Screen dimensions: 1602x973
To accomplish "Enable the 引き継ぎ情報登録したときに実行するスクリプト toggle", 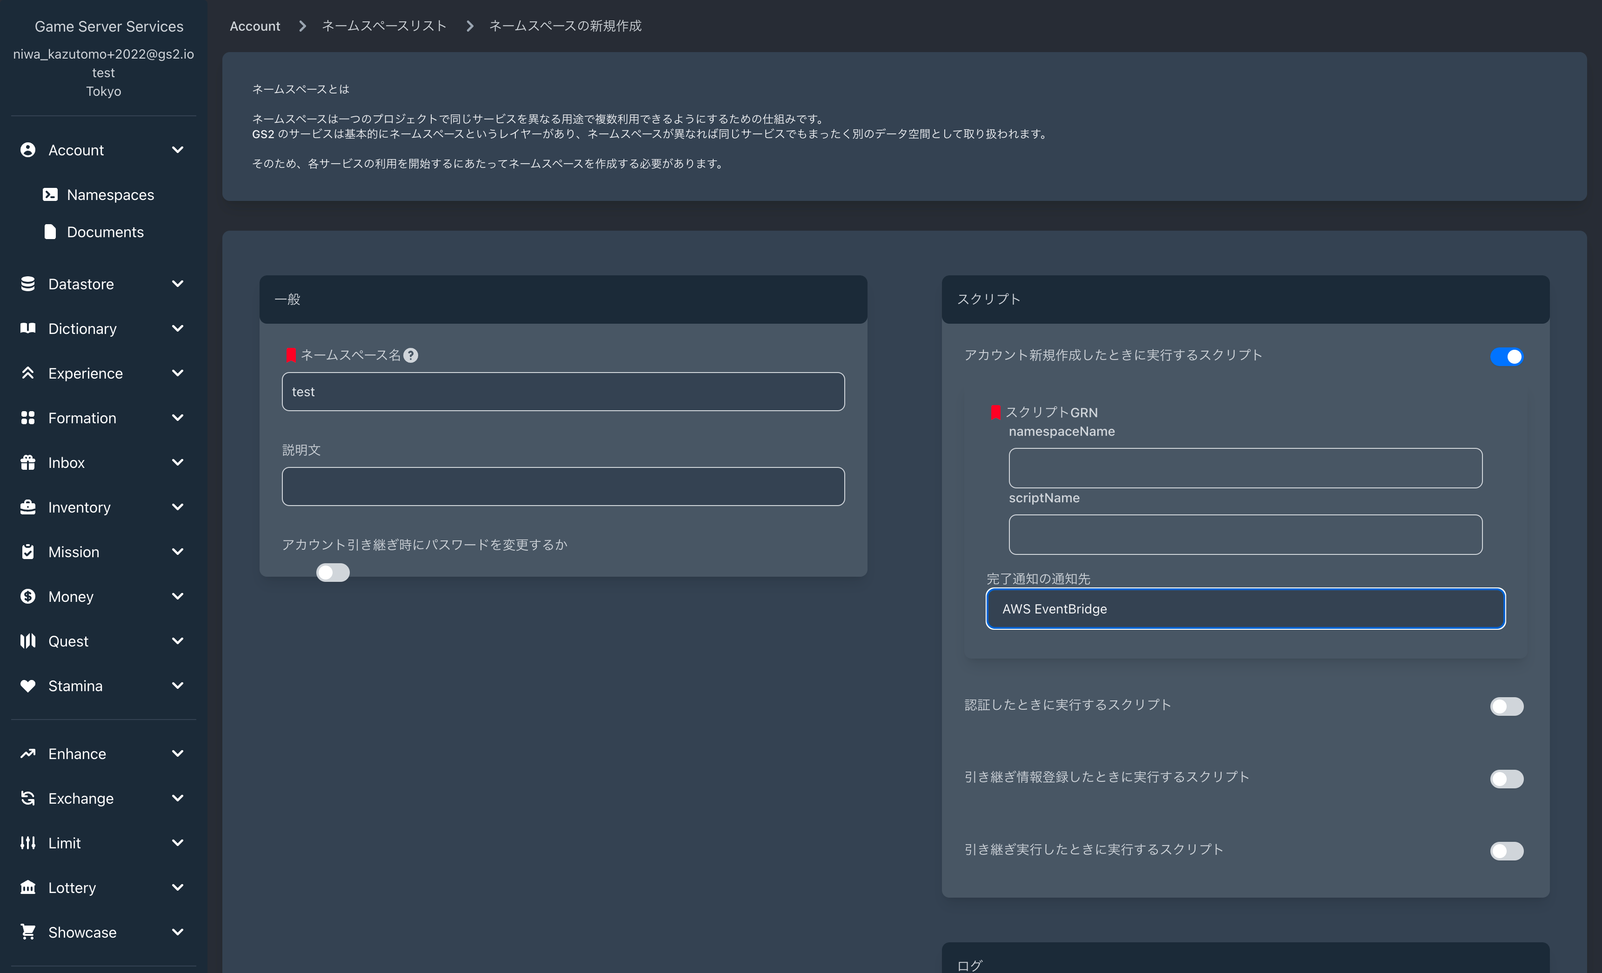I will click(x=1507, y=779).
